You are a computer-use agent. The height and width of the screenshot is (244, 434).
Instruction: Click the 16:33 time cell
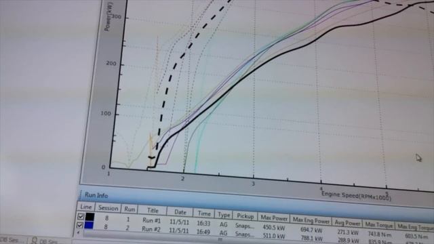pyautogui.click(x=203, y=223)
